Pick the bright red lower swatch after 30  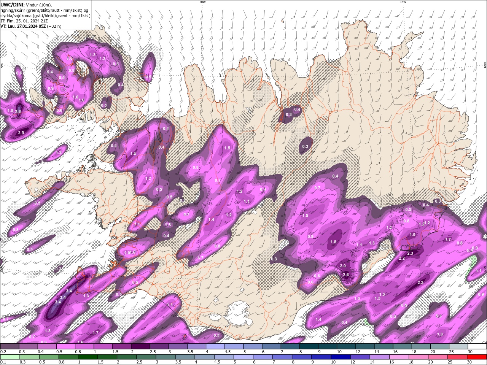(477, 357)
